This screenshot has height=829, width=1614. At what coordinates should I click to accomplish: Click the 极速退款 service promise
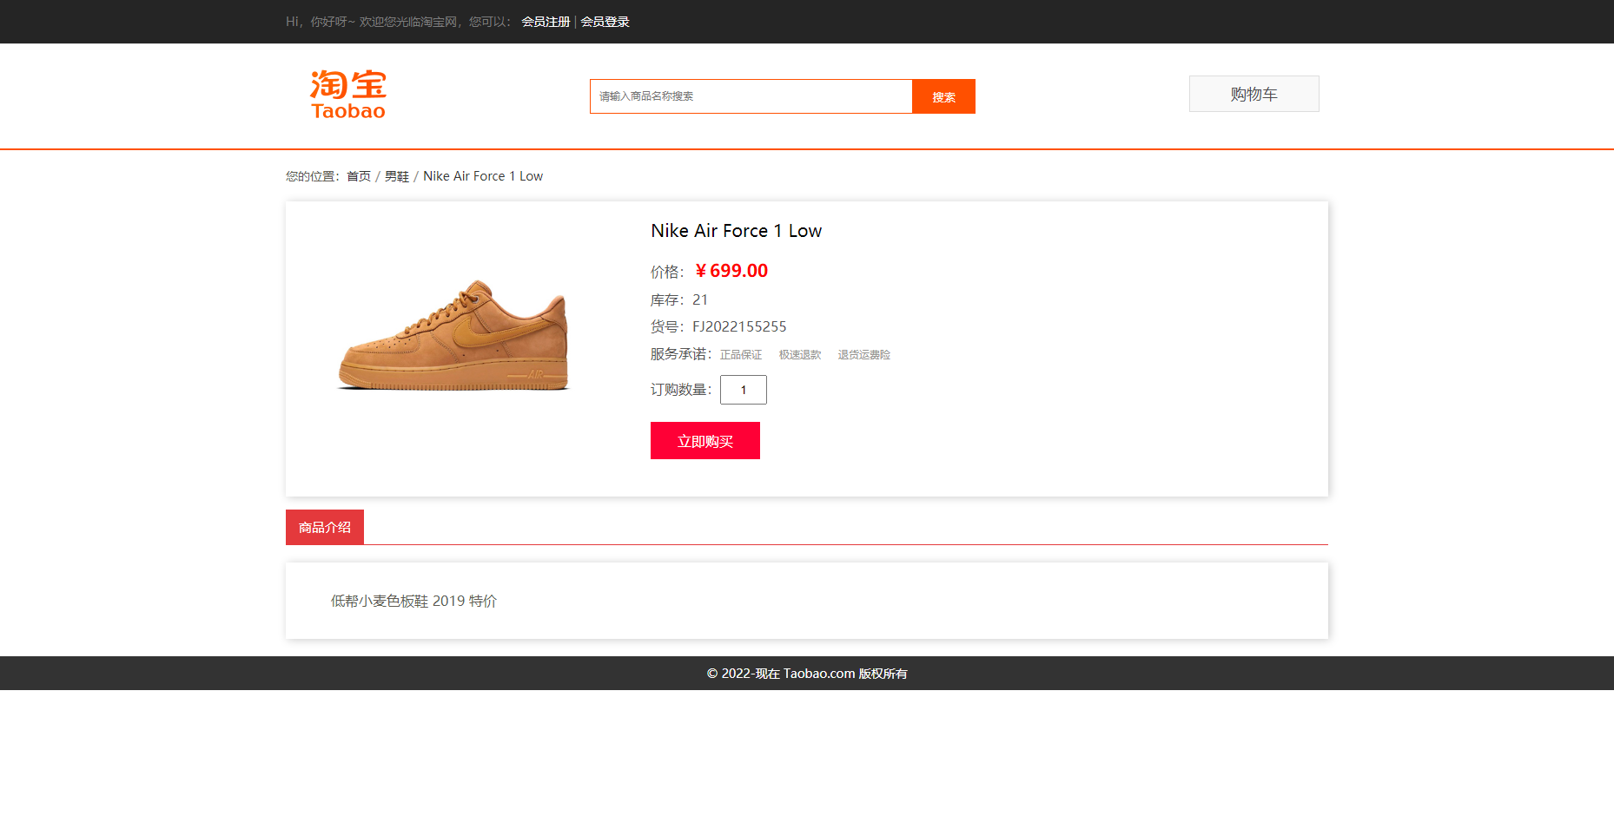tap(800, 355)
